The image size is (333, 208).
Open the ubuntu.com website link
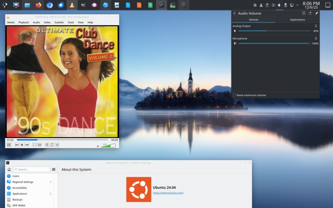pyautogui.click(x=168, y=193)
